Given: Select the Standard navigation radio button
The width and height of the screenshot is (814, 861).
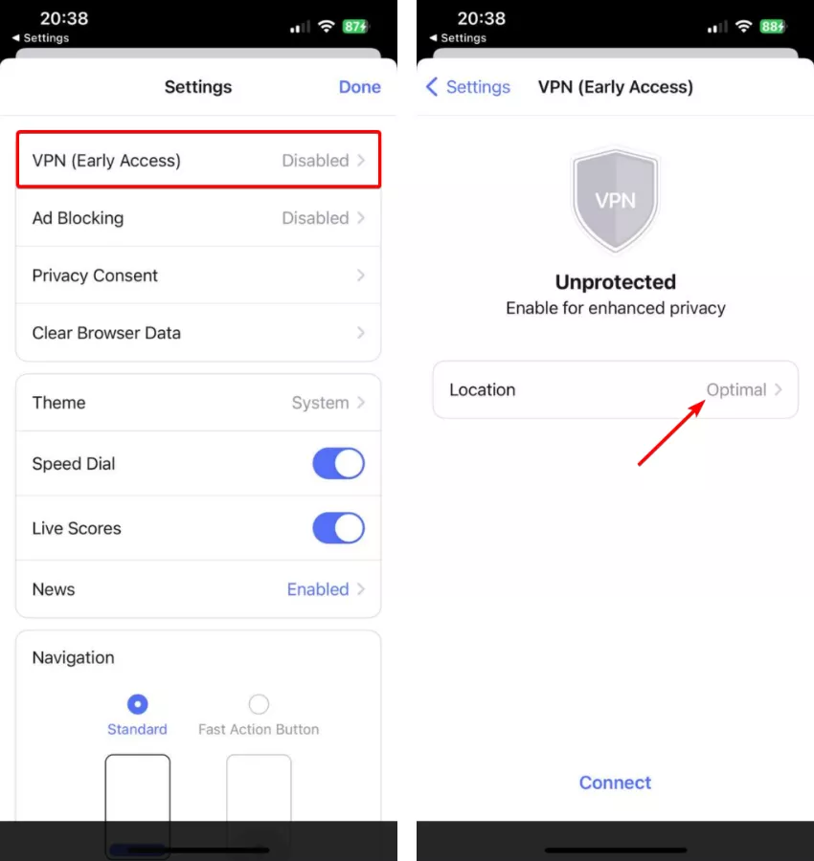Looking at the screenshot, I should (x=137, y=704).
